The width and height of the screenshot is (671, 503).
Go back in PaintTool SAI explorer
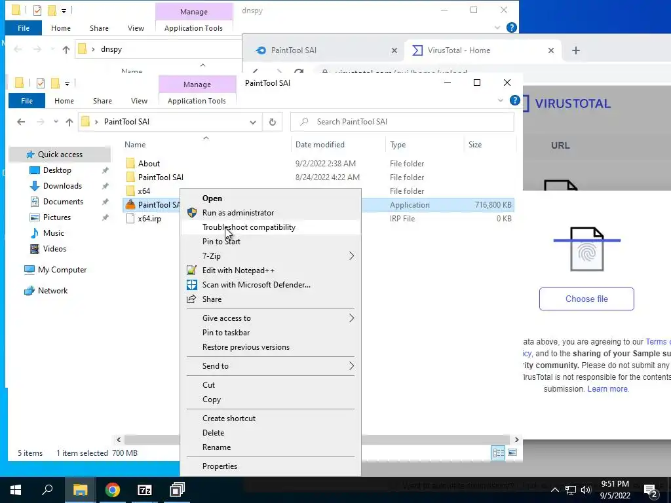(x=21, y=122)
